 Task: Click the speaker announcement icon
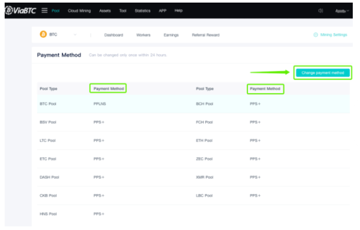[321, 11]
